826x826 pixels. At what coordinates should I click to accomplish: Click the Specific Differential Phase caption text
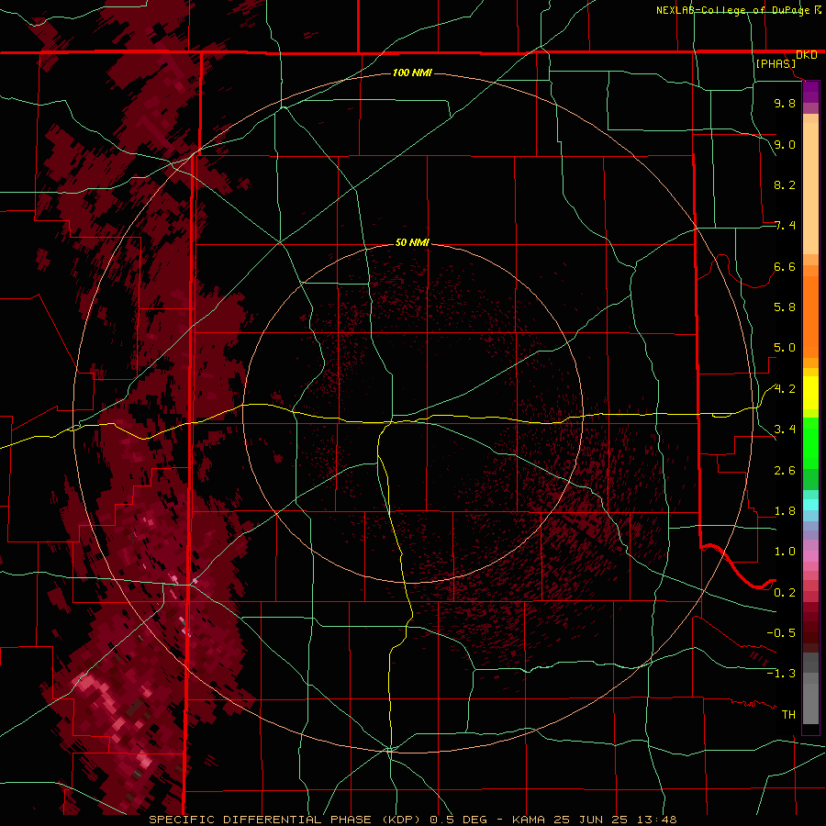click(x=413, y=820)
